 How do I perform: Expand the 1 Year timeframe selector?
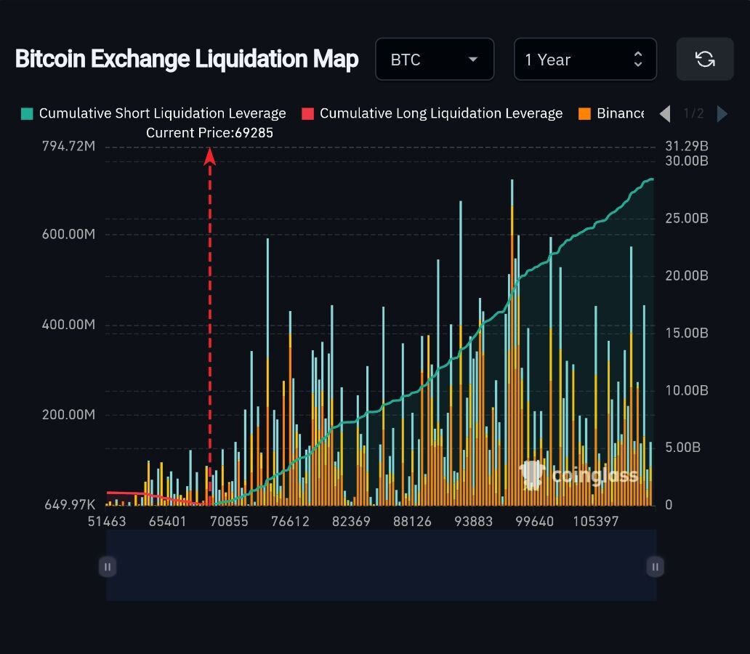[585, 60]
